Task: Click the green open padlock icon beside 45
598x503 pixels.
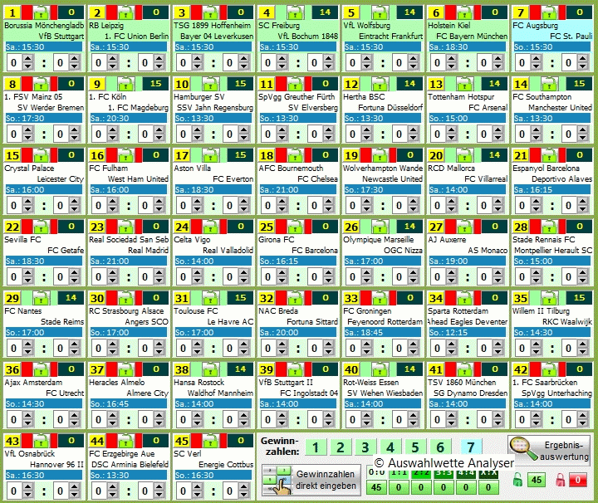Action: 517,480
